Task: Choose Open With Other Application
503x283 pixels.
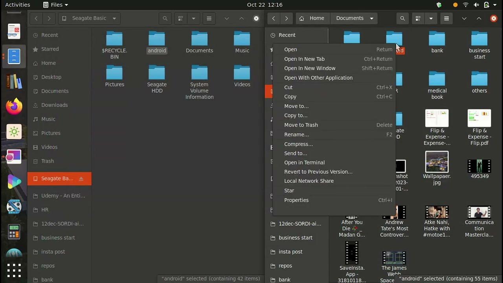Action: (x=334, y=78)
